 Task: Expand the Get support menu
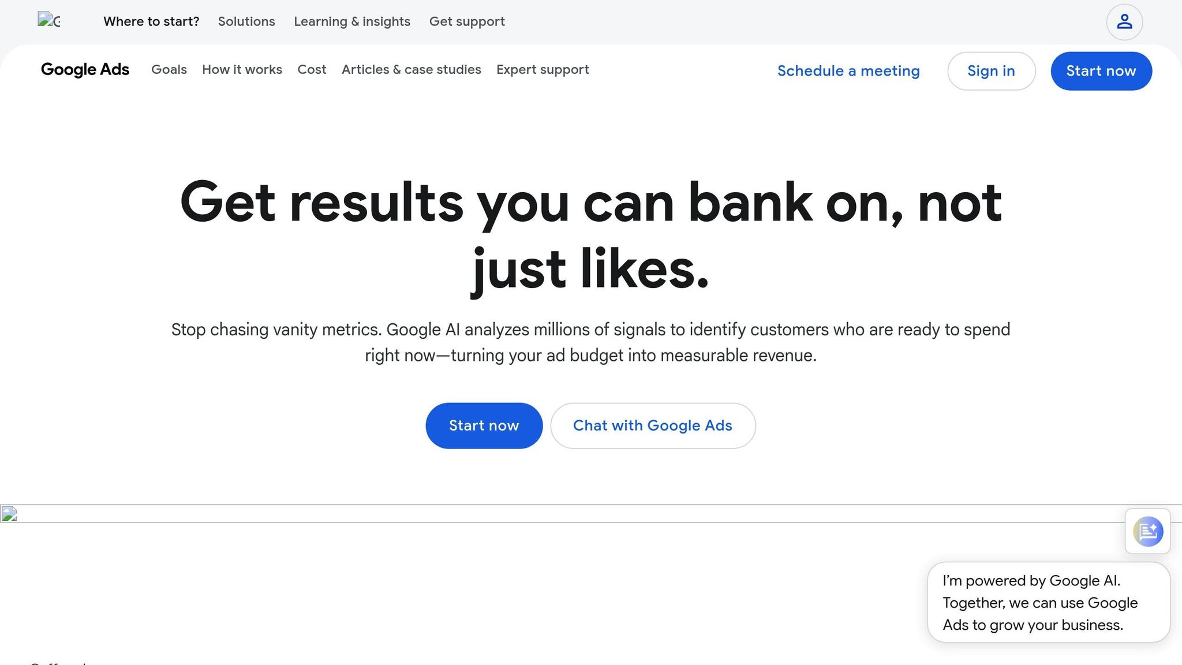467,21
